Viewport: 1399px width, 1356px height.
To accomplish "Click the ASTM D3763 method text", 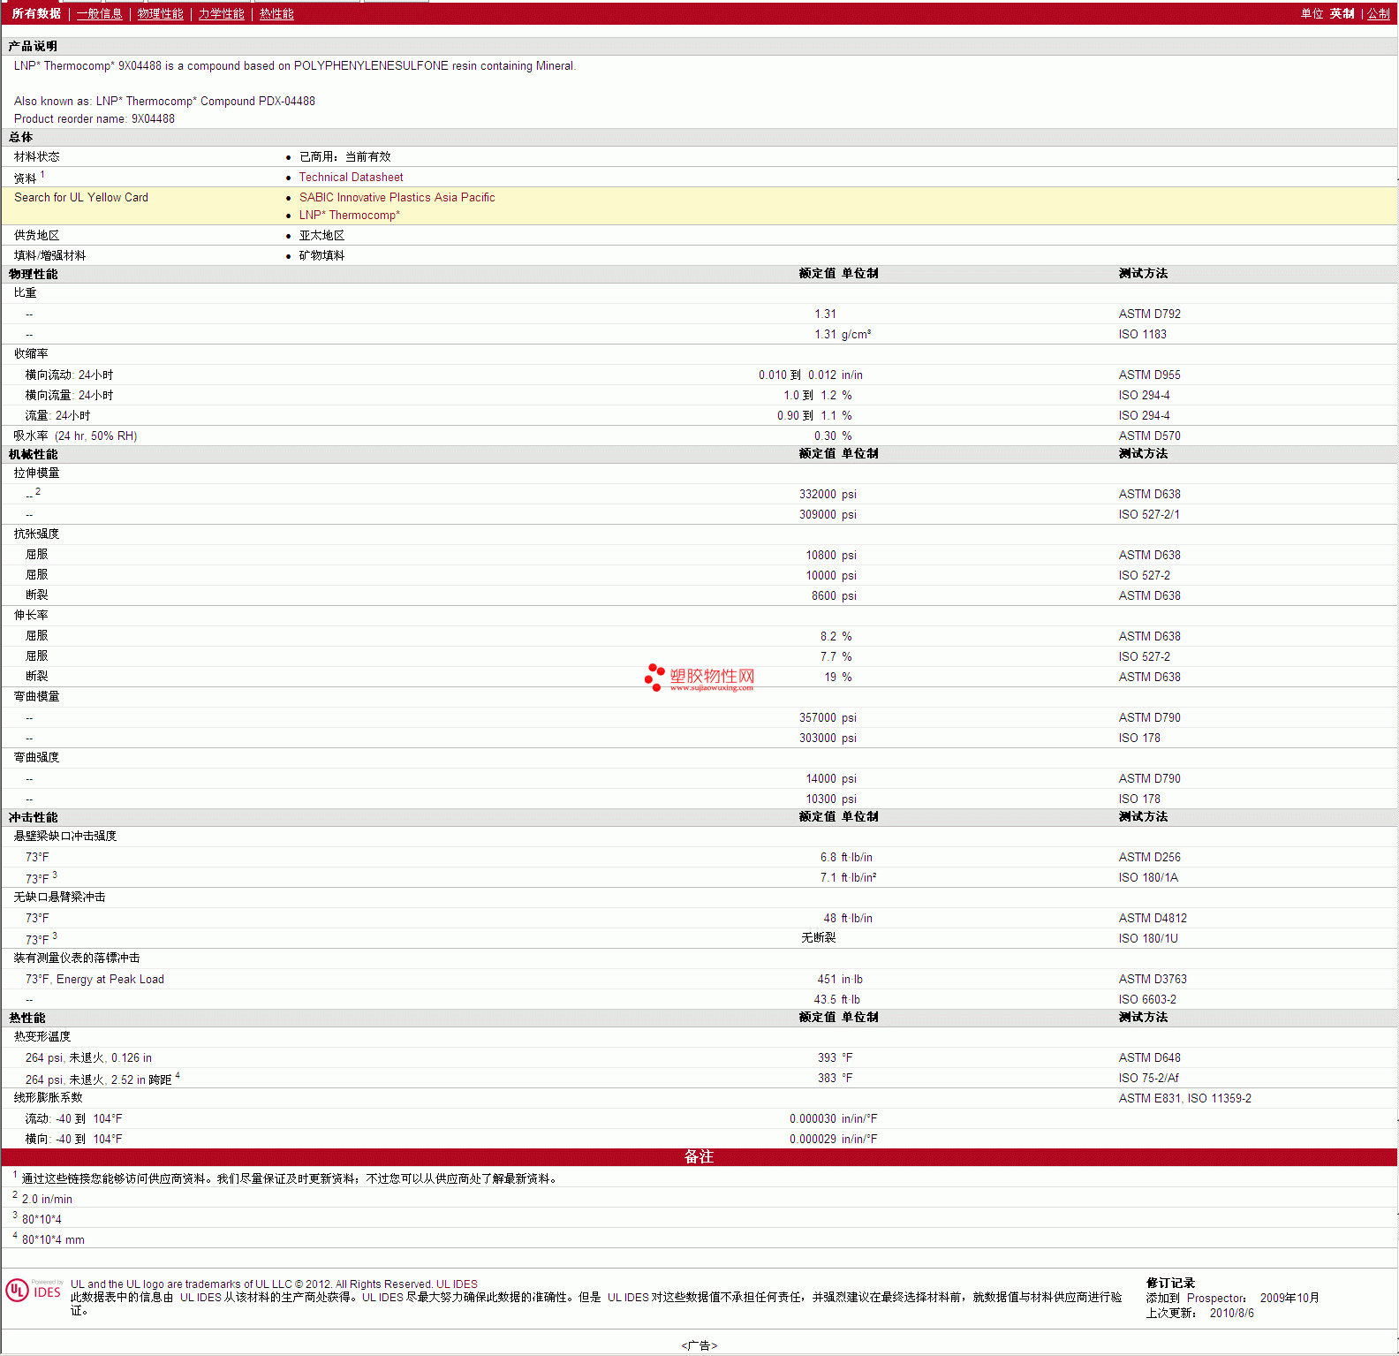I will point(1153,979).
